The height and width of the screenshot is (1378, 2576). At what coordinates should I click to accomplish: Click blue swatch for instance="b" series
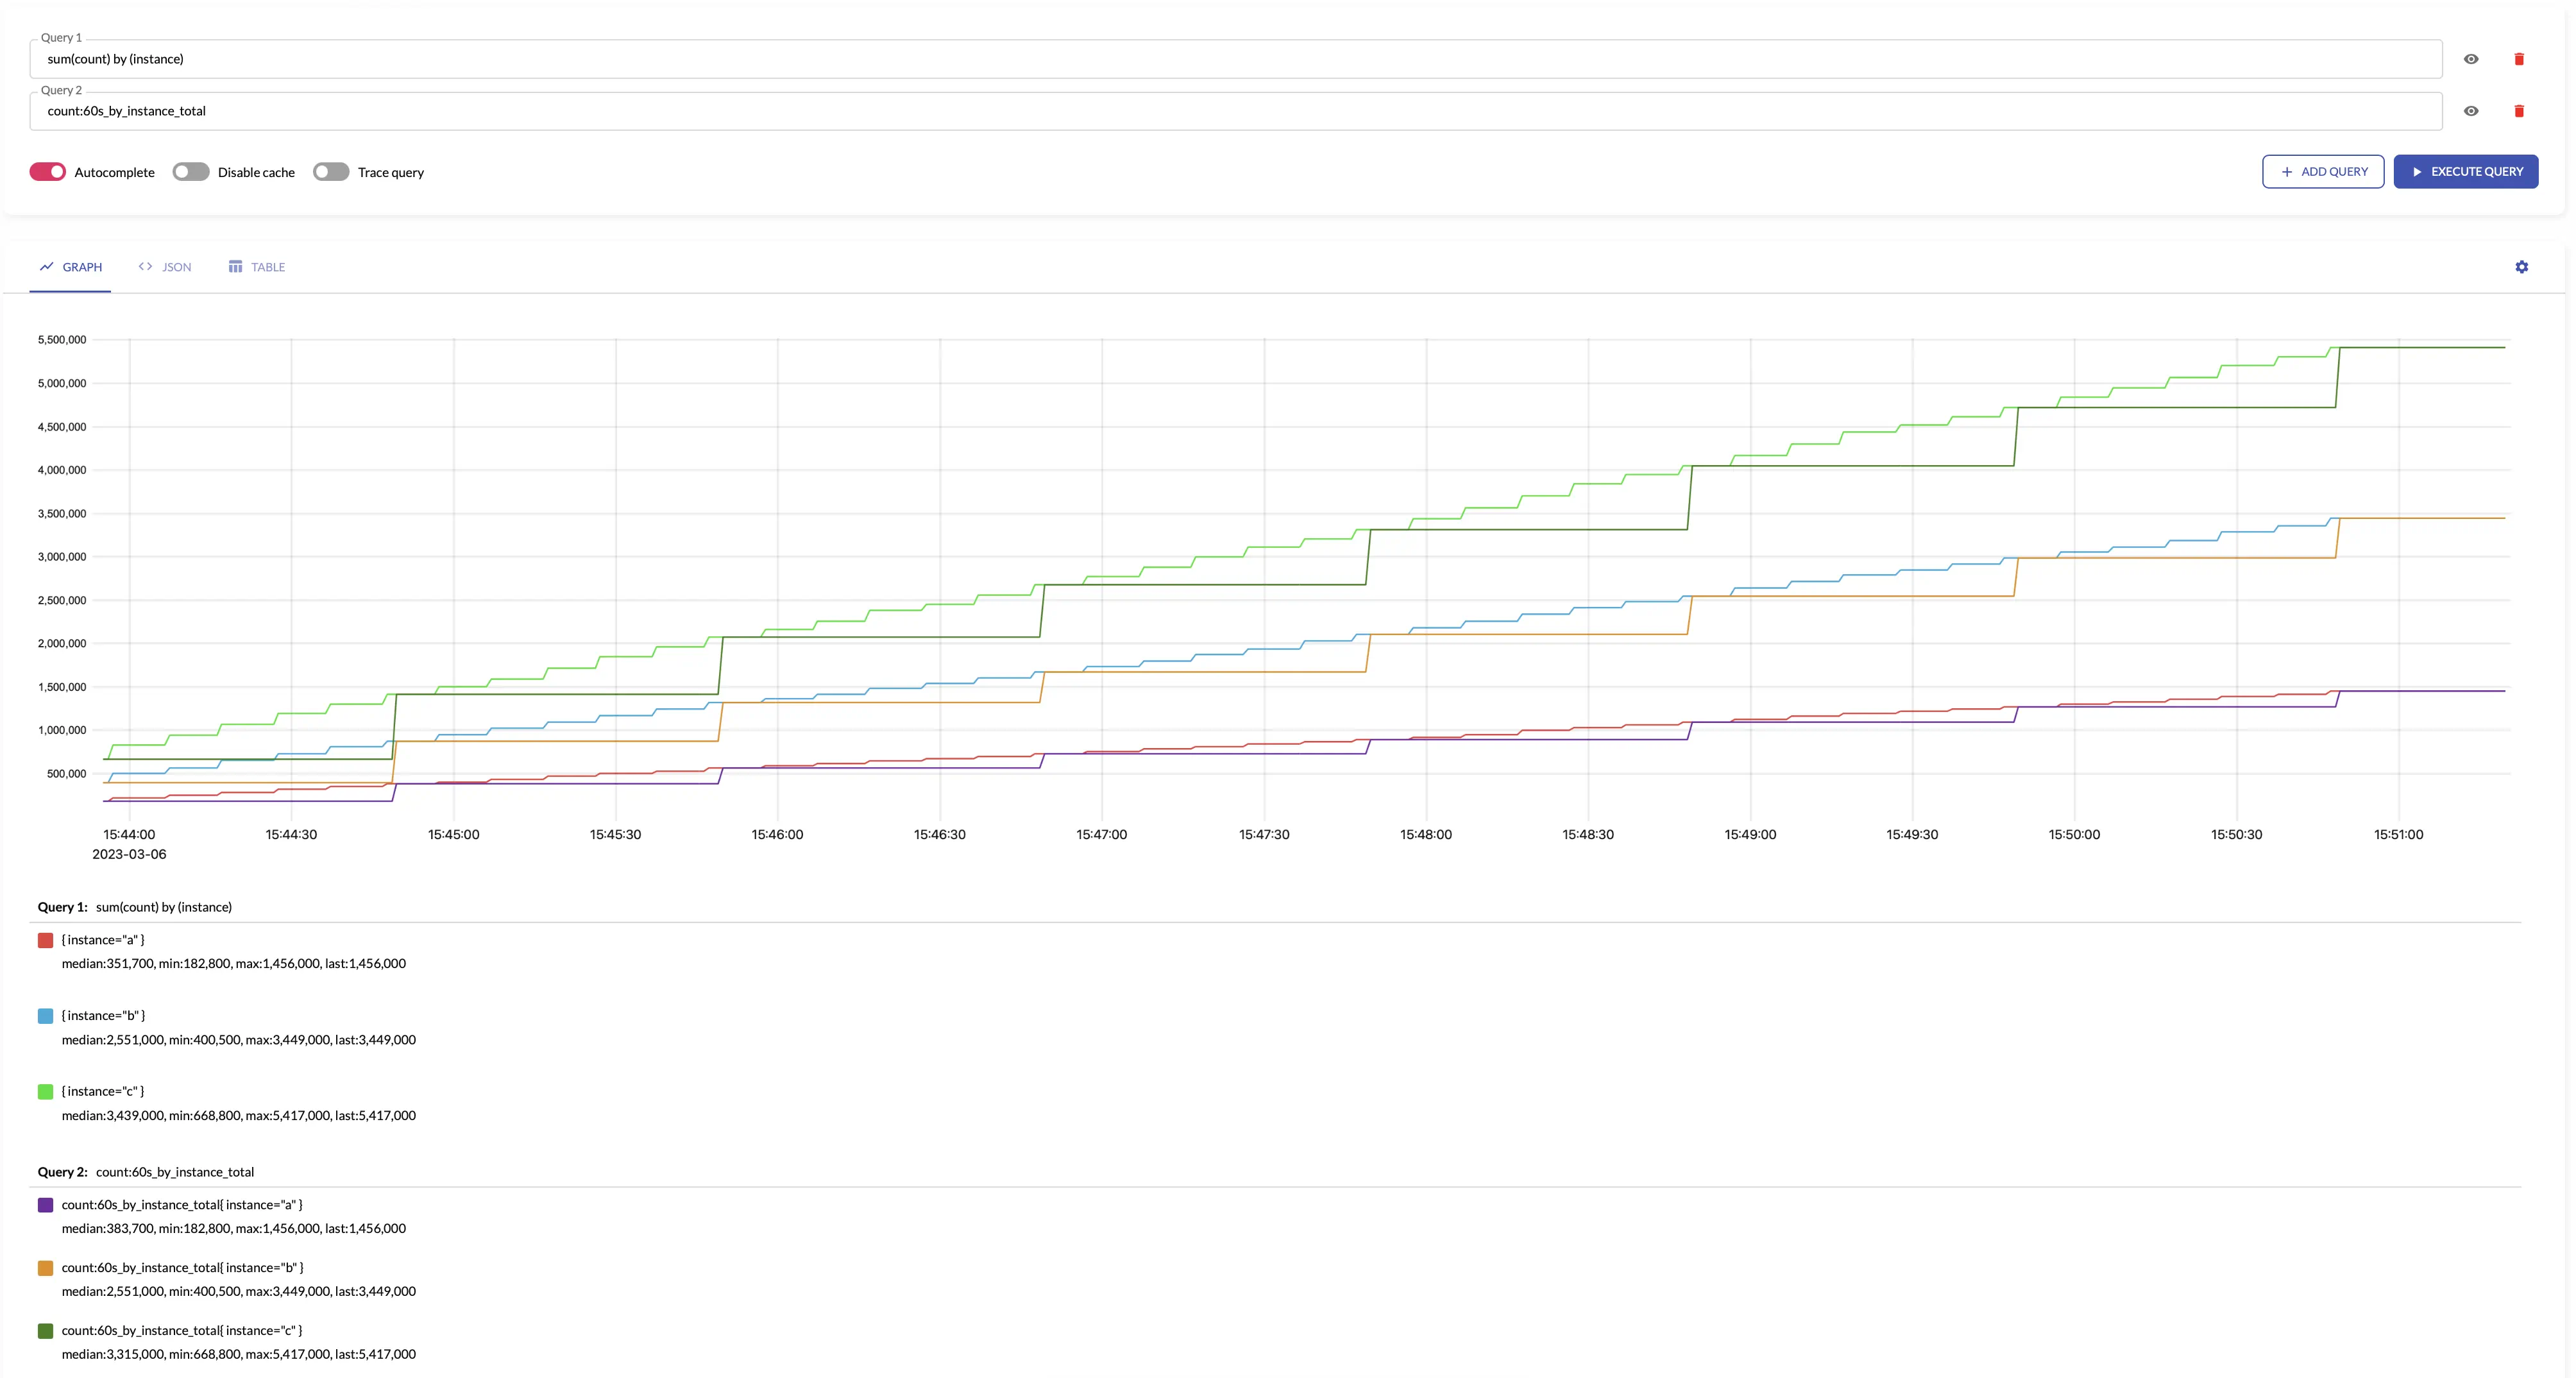(45, 1016)
